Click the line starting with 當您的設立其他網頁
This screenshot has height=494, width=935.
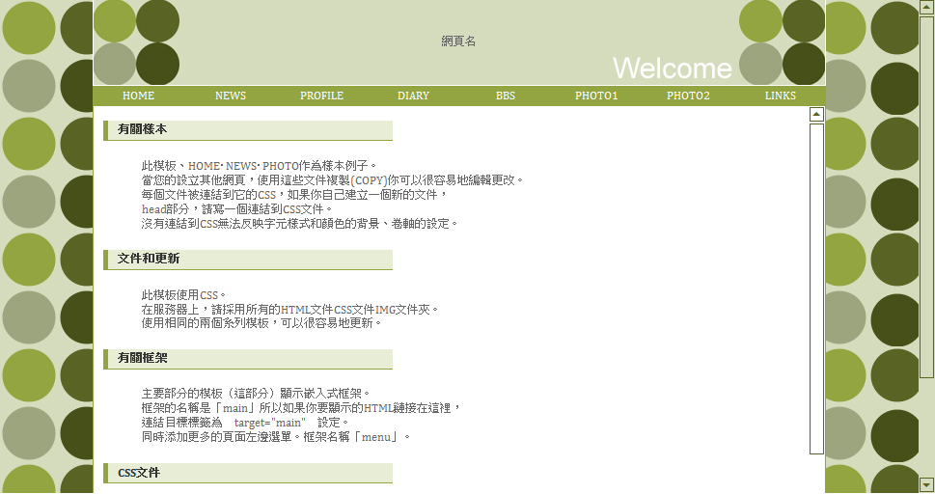tap(332, 180)
